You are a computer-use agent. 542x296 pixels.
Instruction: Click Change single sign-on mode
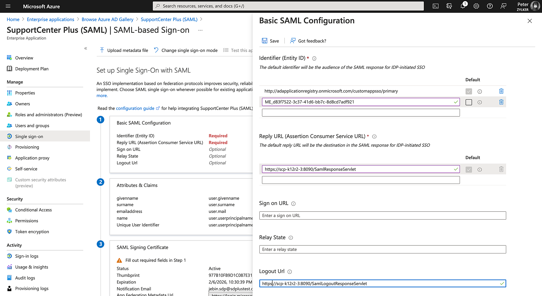(x=189, y=50)
